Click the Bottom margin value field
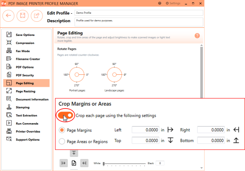This screenshot has height=171, width=245. pyautogui.click(x=211, y=140)
